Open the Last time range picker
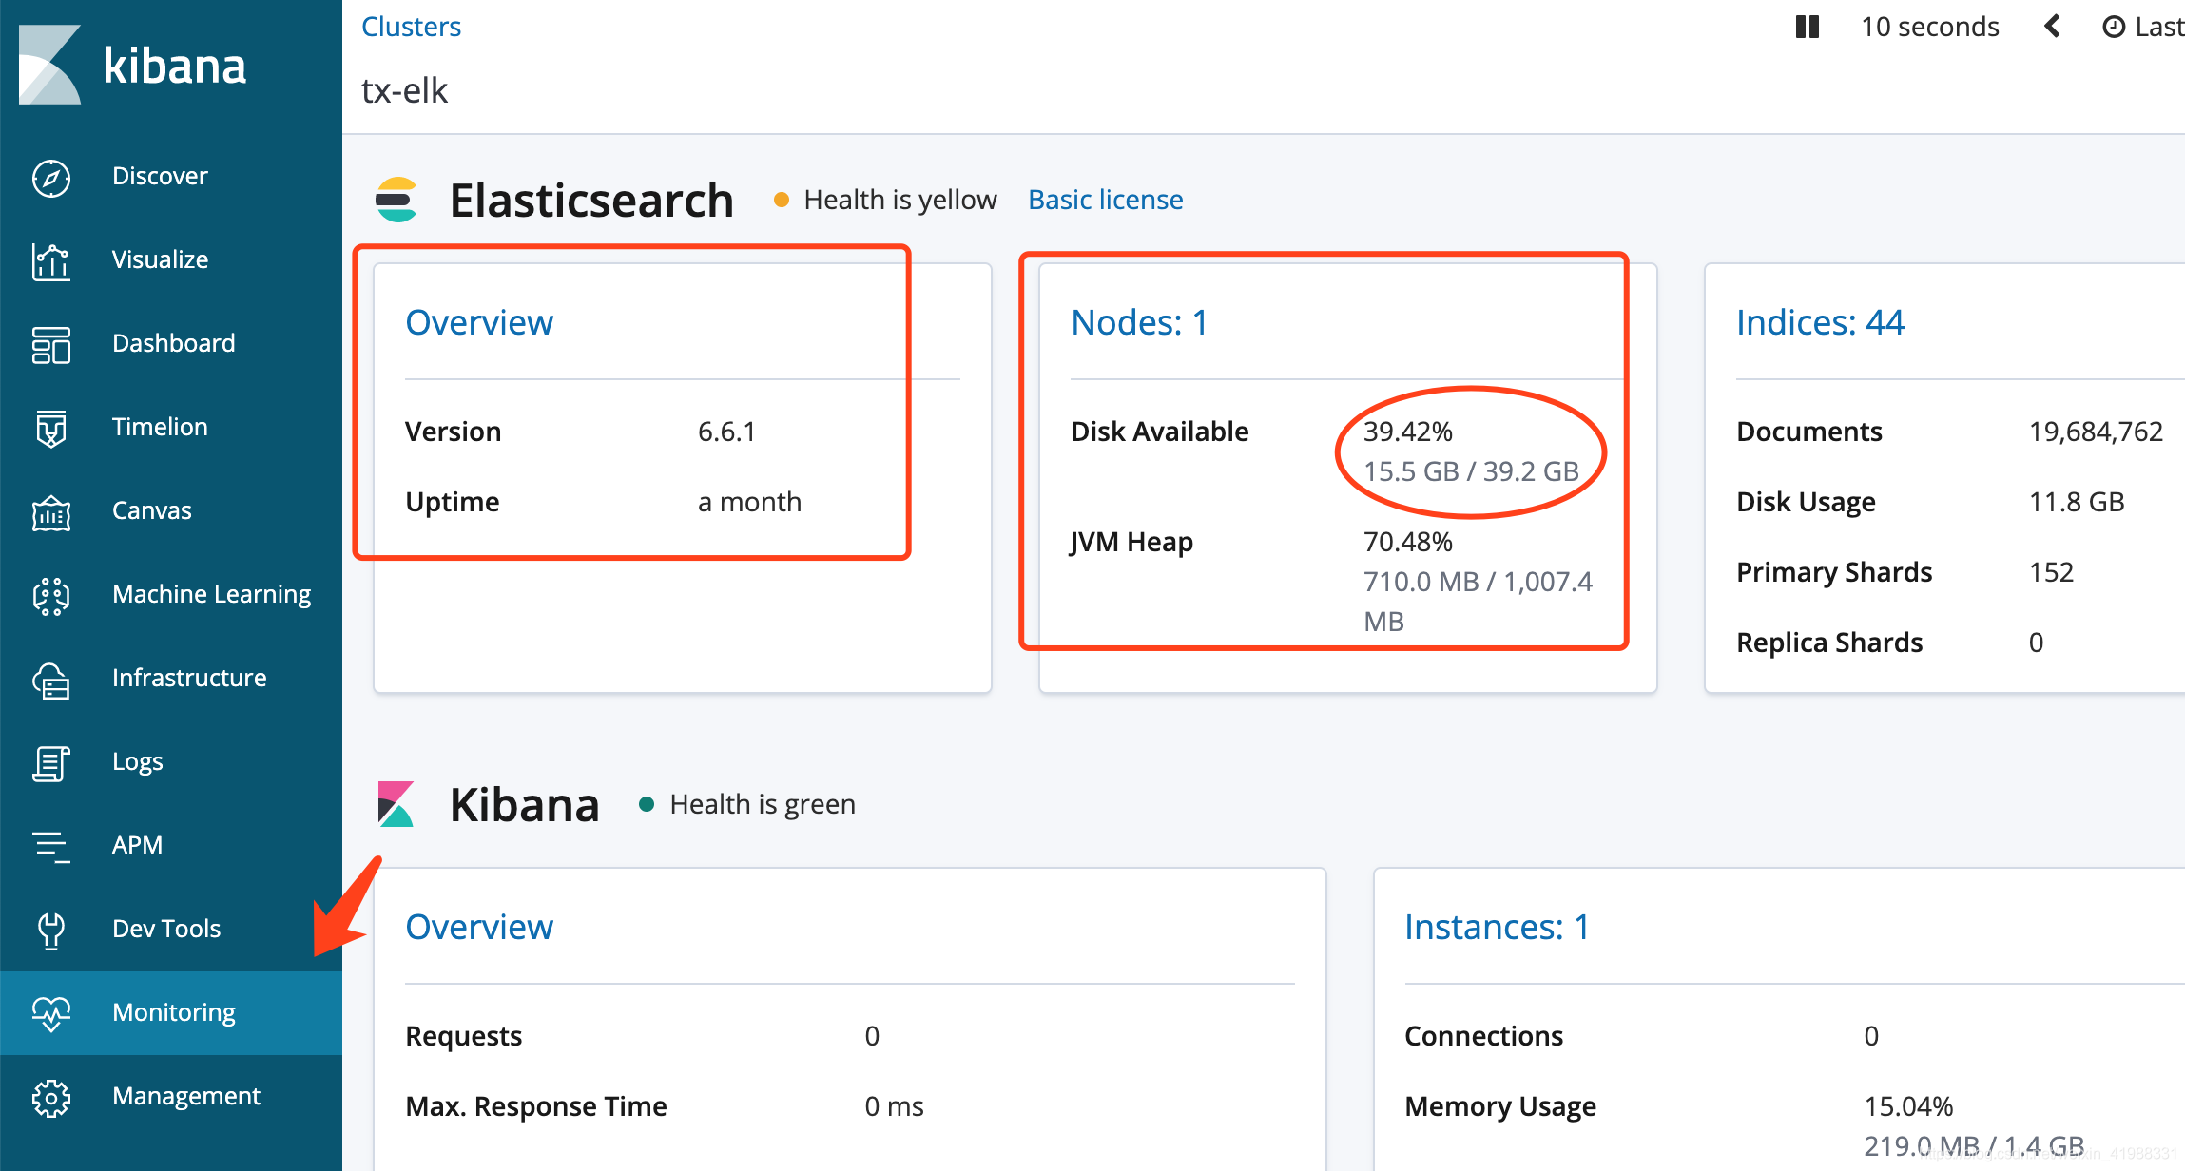Viewport: 2185px width, 1171px height. pos(2143,27)
